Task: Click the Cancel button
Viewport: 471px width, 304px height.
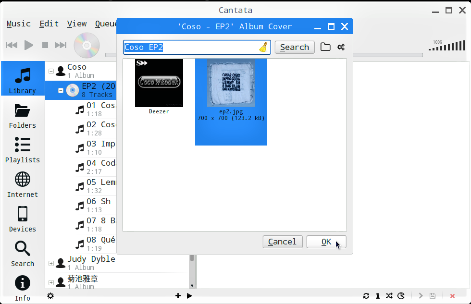Action: [x=283, y=242]
